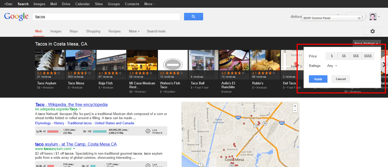Open Calendar from the top bar

[x=83, y=4]
